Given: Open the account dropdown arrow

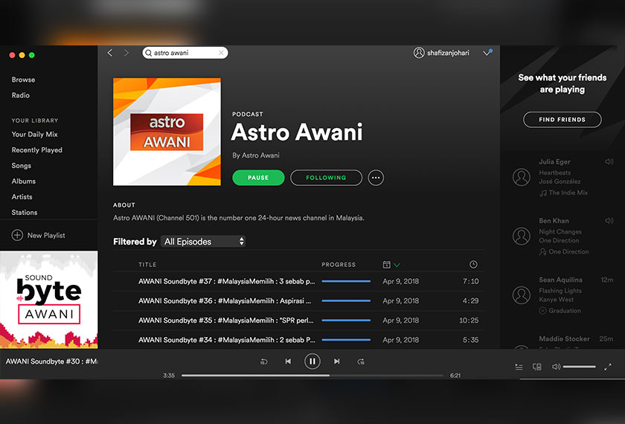Looking at the screenshot, I should tap(487, 53).
